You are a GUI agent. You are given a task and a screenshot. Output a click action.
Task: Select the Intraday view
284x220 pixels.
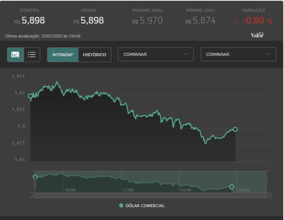(x=63, y=54)
